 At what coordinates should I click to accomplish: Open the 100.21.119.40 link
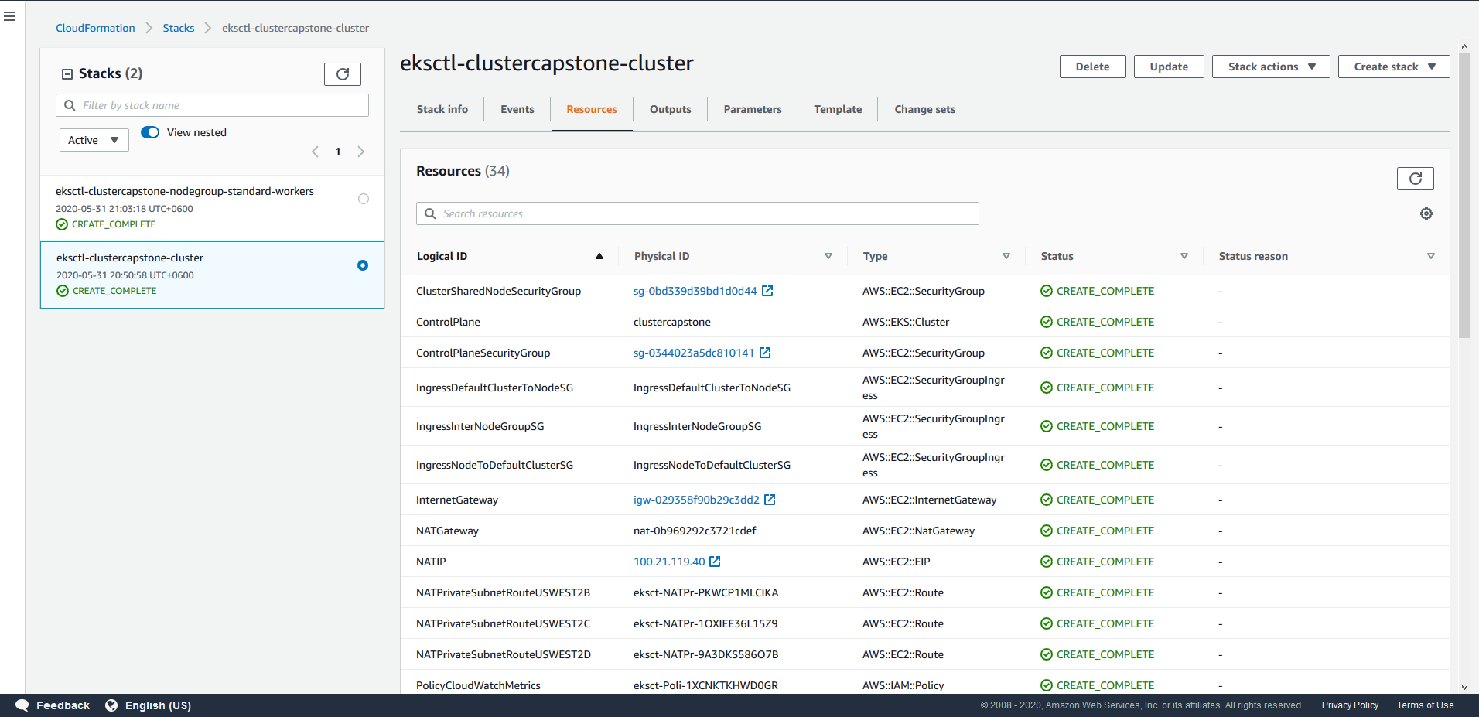click(x=669, y=562)
